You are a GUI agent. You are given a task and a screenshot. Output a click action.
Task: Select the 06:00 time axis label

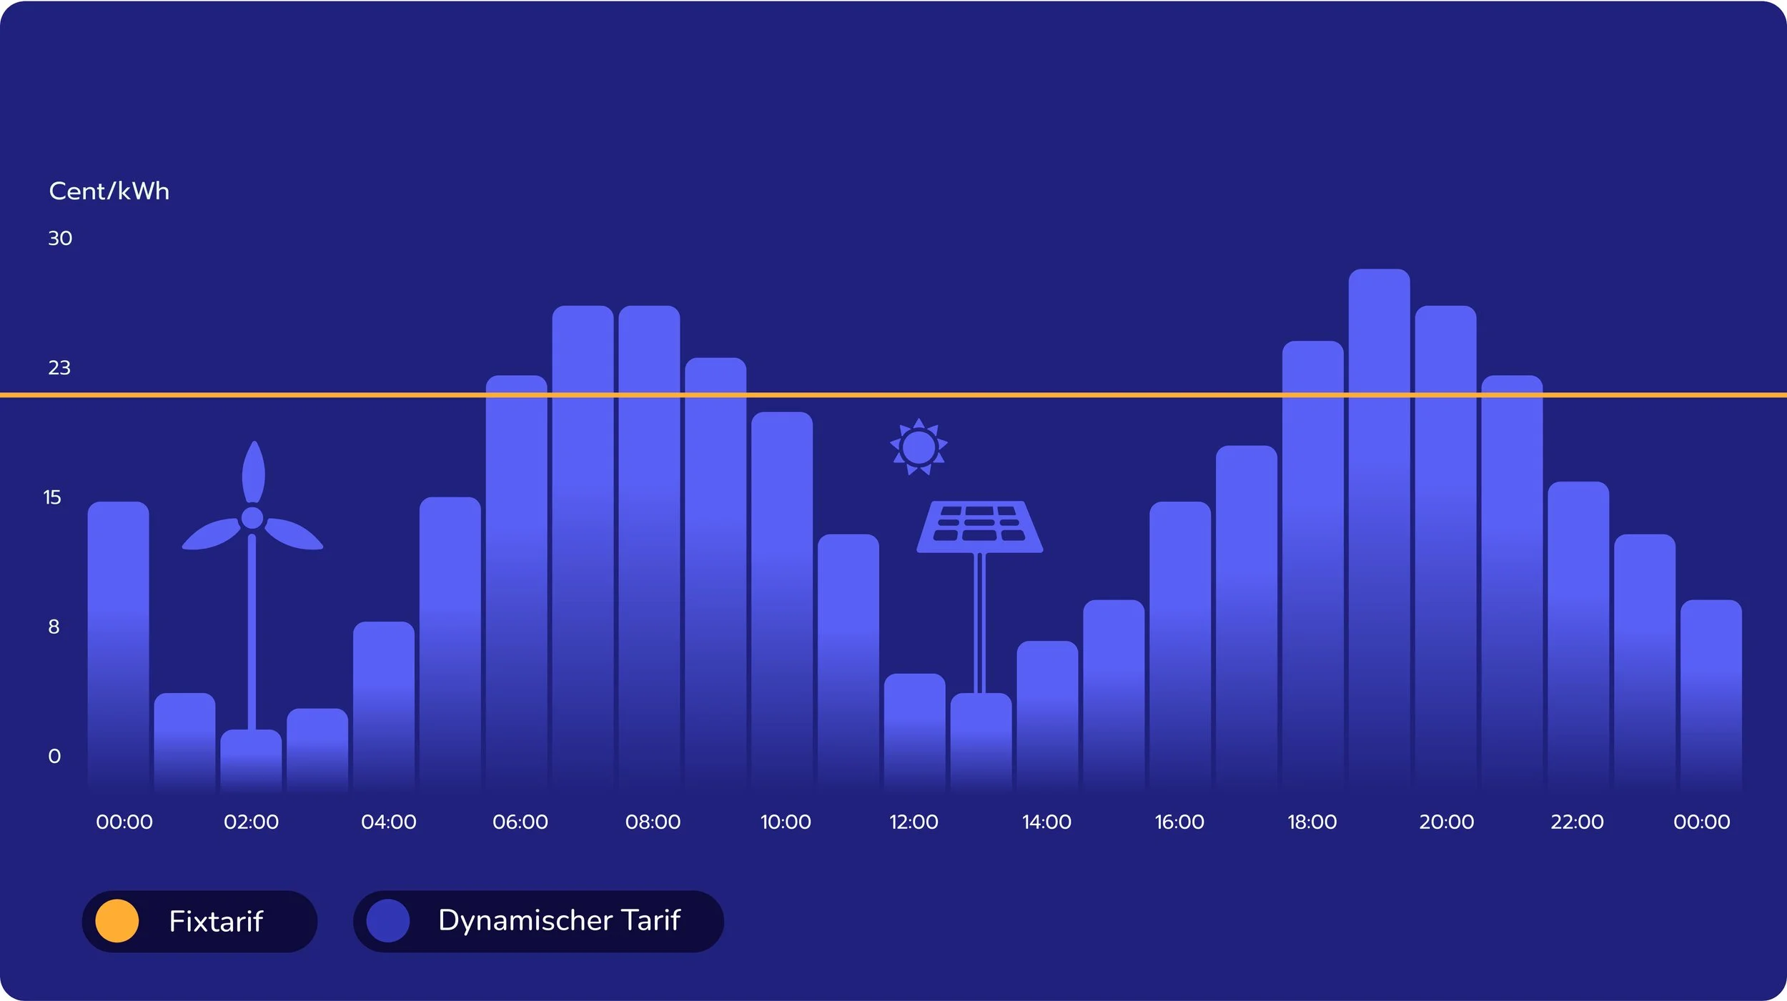coord(520,822)
